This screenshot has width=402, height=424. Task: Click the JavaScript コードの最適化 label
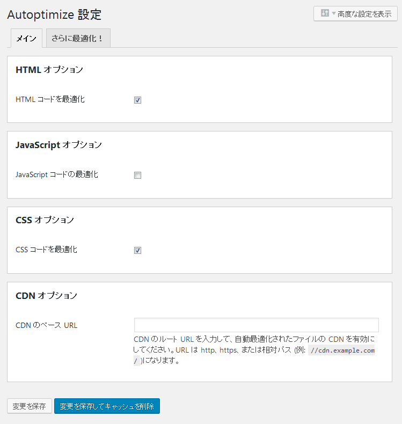tap(57, 174)
